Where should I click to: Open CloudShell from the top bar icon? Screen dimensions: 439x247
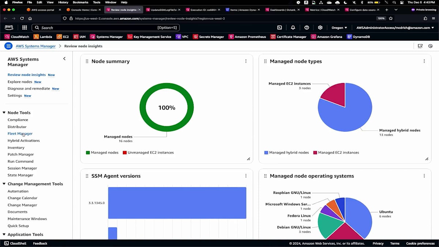pyautogui.click(x=279, y=27)
